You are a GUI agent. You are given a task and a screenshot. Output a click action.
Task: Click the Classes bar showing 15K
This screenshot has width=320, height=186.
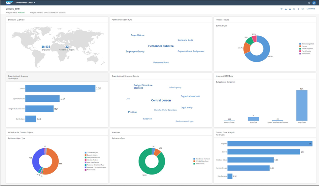[263, 152]
